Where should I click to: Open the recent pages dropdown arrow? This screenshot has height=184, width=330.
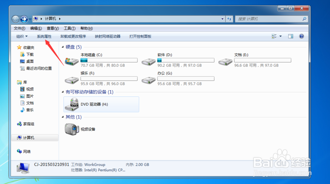point(30,19)
